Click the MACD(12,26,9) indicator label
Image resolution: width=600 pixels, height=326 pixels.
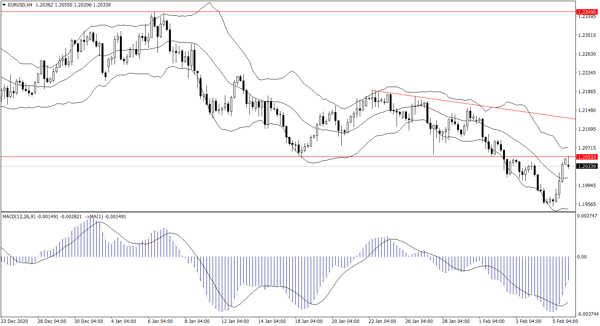(x=19, y=217)
